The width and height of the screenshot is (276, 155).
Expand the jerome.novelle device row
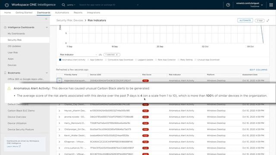(x=60, y=117)
